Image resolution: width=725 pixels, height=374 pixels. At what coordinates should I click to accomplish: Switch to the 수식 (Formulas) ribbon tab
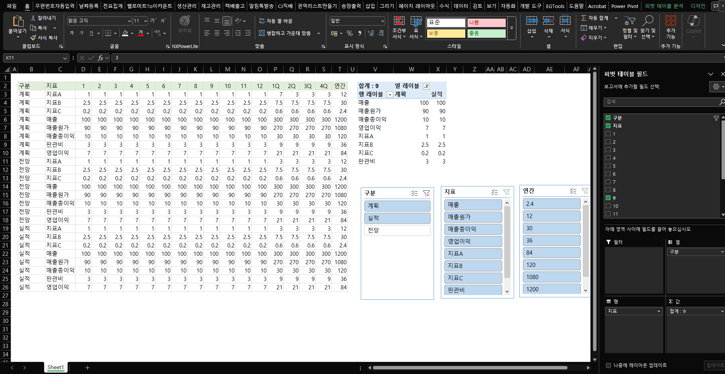pyautogui.click(x=444, y=6)
